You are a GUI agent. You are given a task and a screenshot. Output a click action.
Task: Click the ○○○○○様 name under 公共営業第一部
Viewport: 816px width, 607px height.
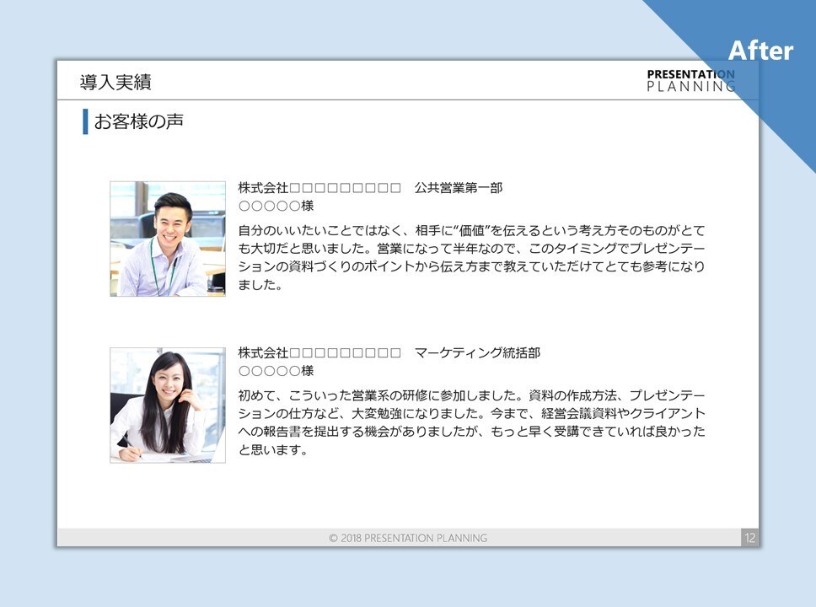click(276, 206)
